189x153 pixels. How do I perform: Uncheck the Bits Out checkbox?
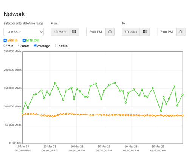(x=24, y=40)
